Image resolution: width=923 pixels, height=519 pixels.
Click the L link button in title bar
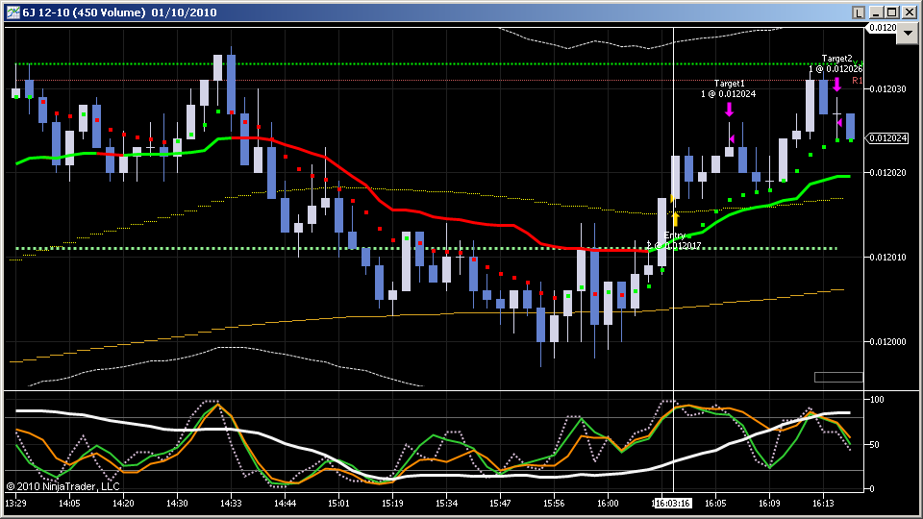859,12
